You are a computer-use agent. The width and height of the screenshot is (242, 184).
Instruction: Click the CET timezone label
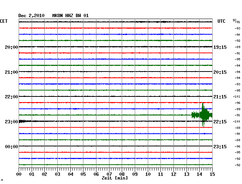tap(4, 21)
